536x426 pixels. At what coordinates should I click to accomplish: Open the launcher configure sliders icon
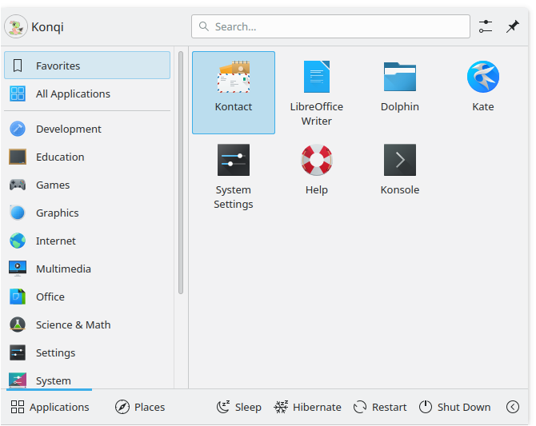pos(486,26)
